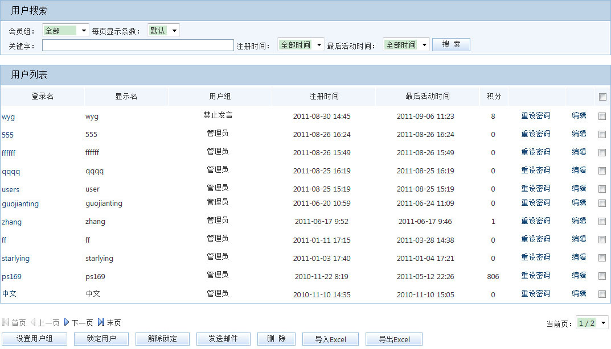This screenshot has height=349, width=611.
Task: Tick checkbox for guojianting
Action: (602, 203)
